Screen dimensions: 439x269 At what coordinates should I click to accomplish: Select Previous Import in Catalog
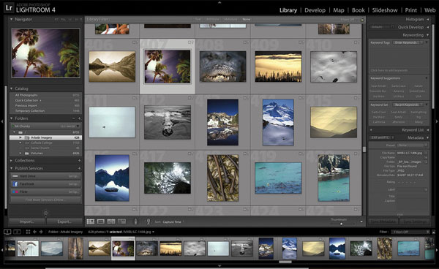pos(45,106)
